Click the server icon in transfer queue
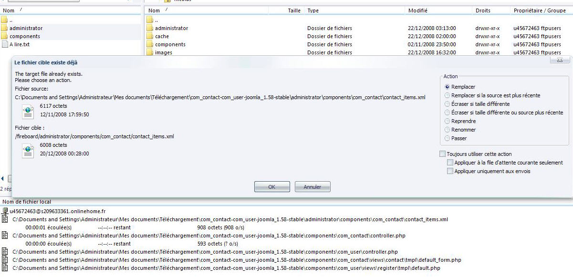Screen dimensions: 573x277 (x=5, y=211)
